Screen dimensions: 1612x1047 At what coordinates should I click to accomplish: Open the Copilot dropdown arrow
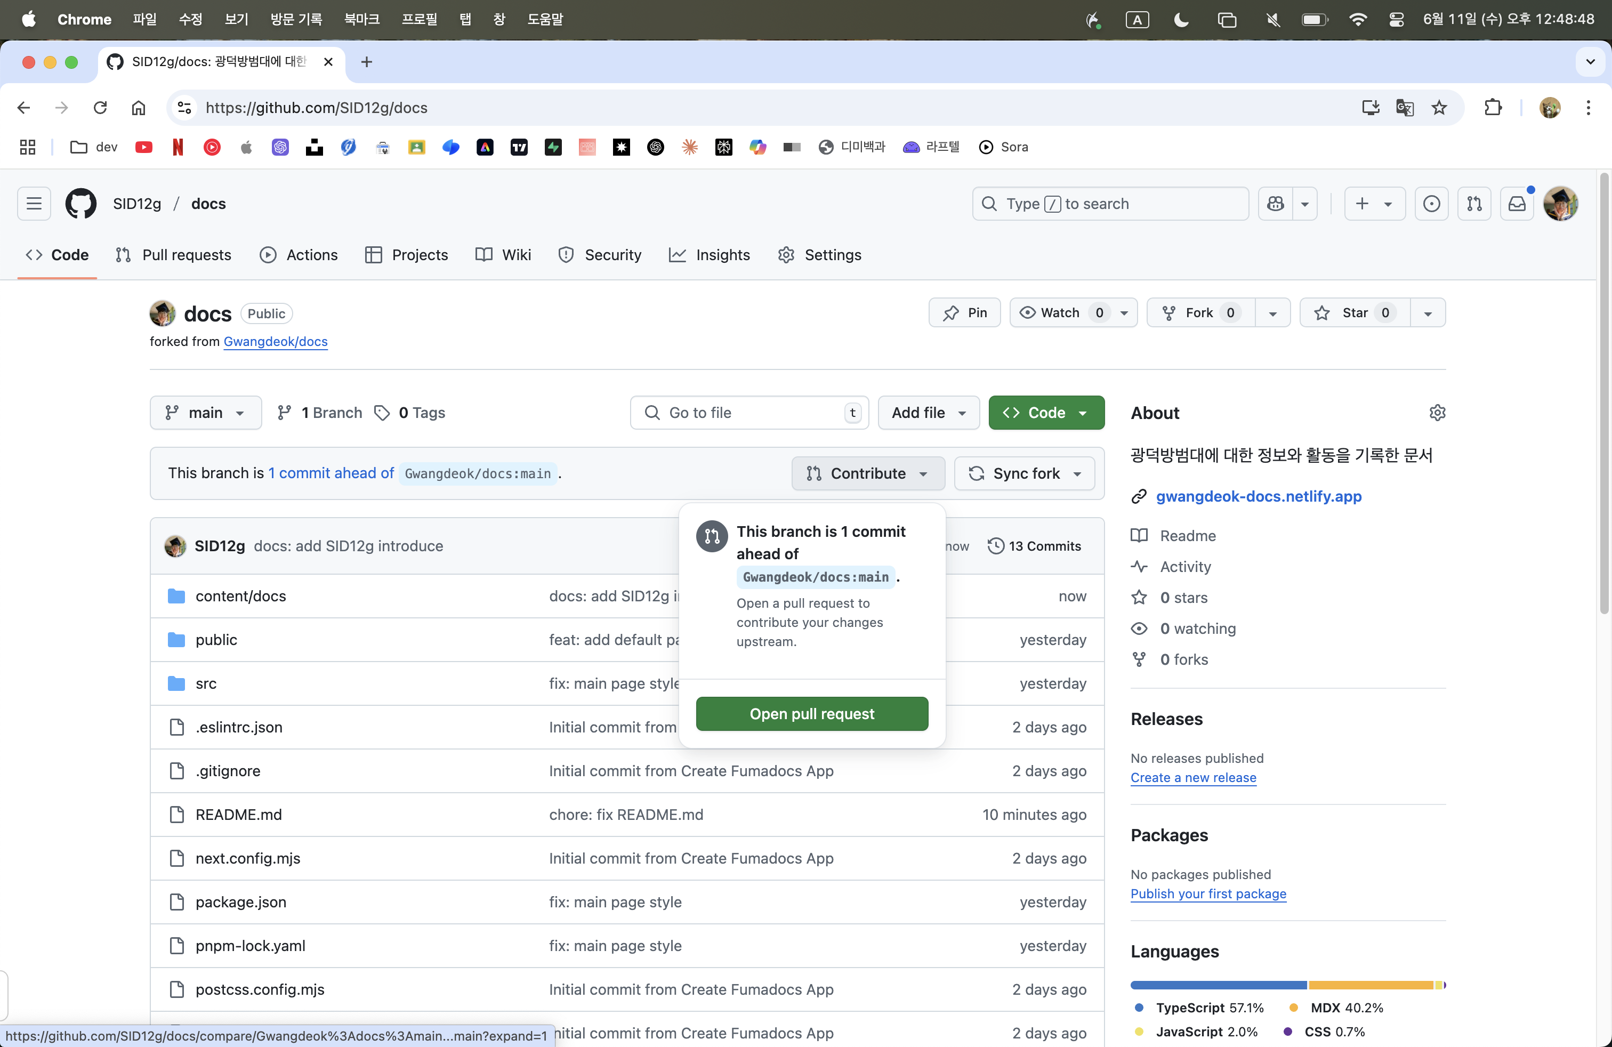(1304, 203)
